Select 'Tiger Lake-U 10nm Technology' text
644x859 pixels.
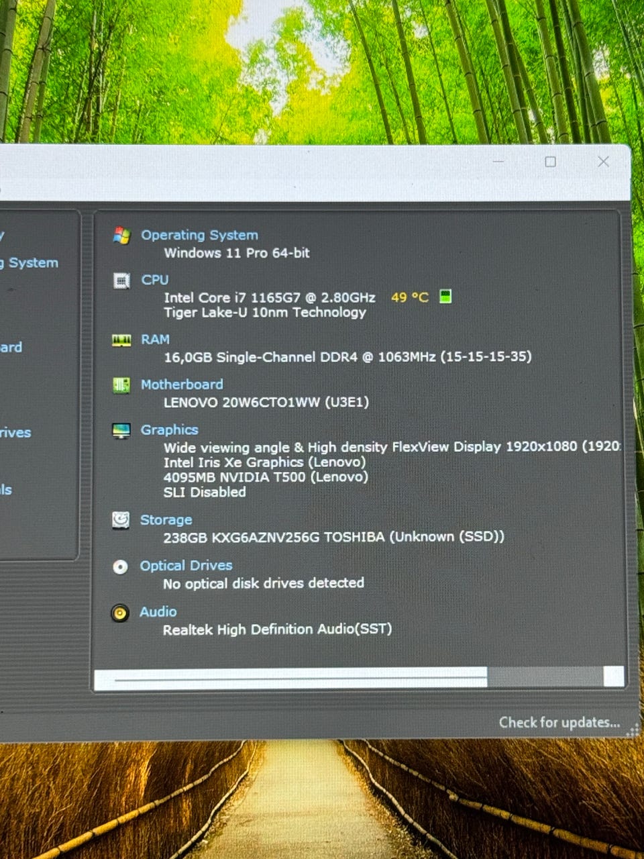tap(265, 312)
